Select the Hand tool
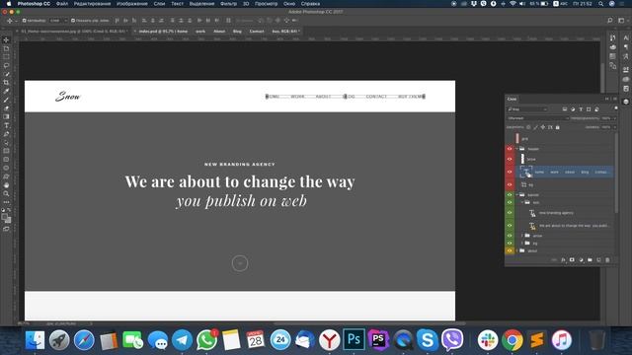 pyautogui.click(x=6, y=185)
